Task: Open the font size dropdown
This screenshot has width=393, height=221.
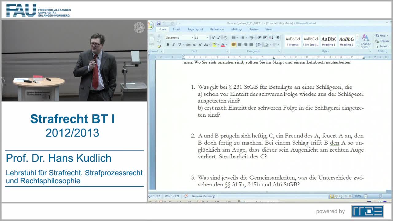Action: [x=208, y=37]
